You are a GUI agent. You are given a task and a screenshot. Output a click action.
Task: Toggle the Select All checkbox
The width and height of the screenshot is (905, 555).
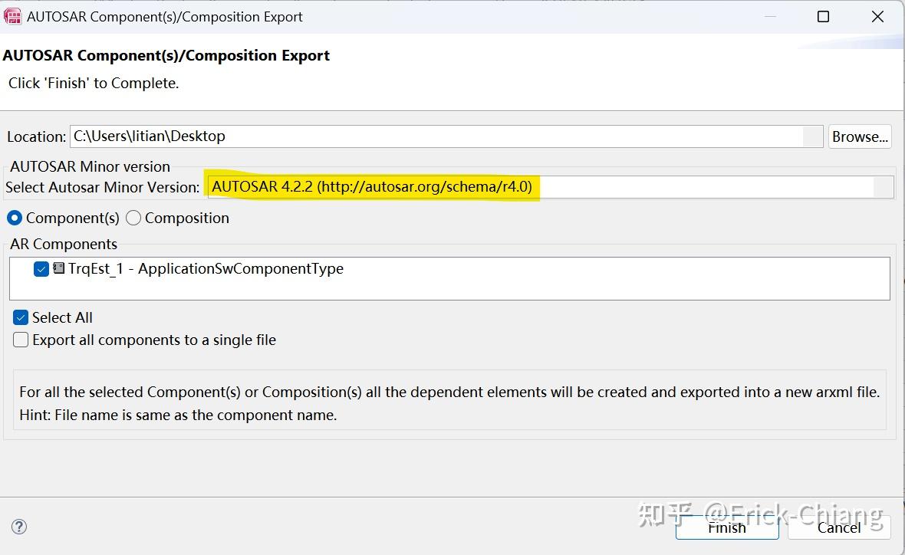21,317
